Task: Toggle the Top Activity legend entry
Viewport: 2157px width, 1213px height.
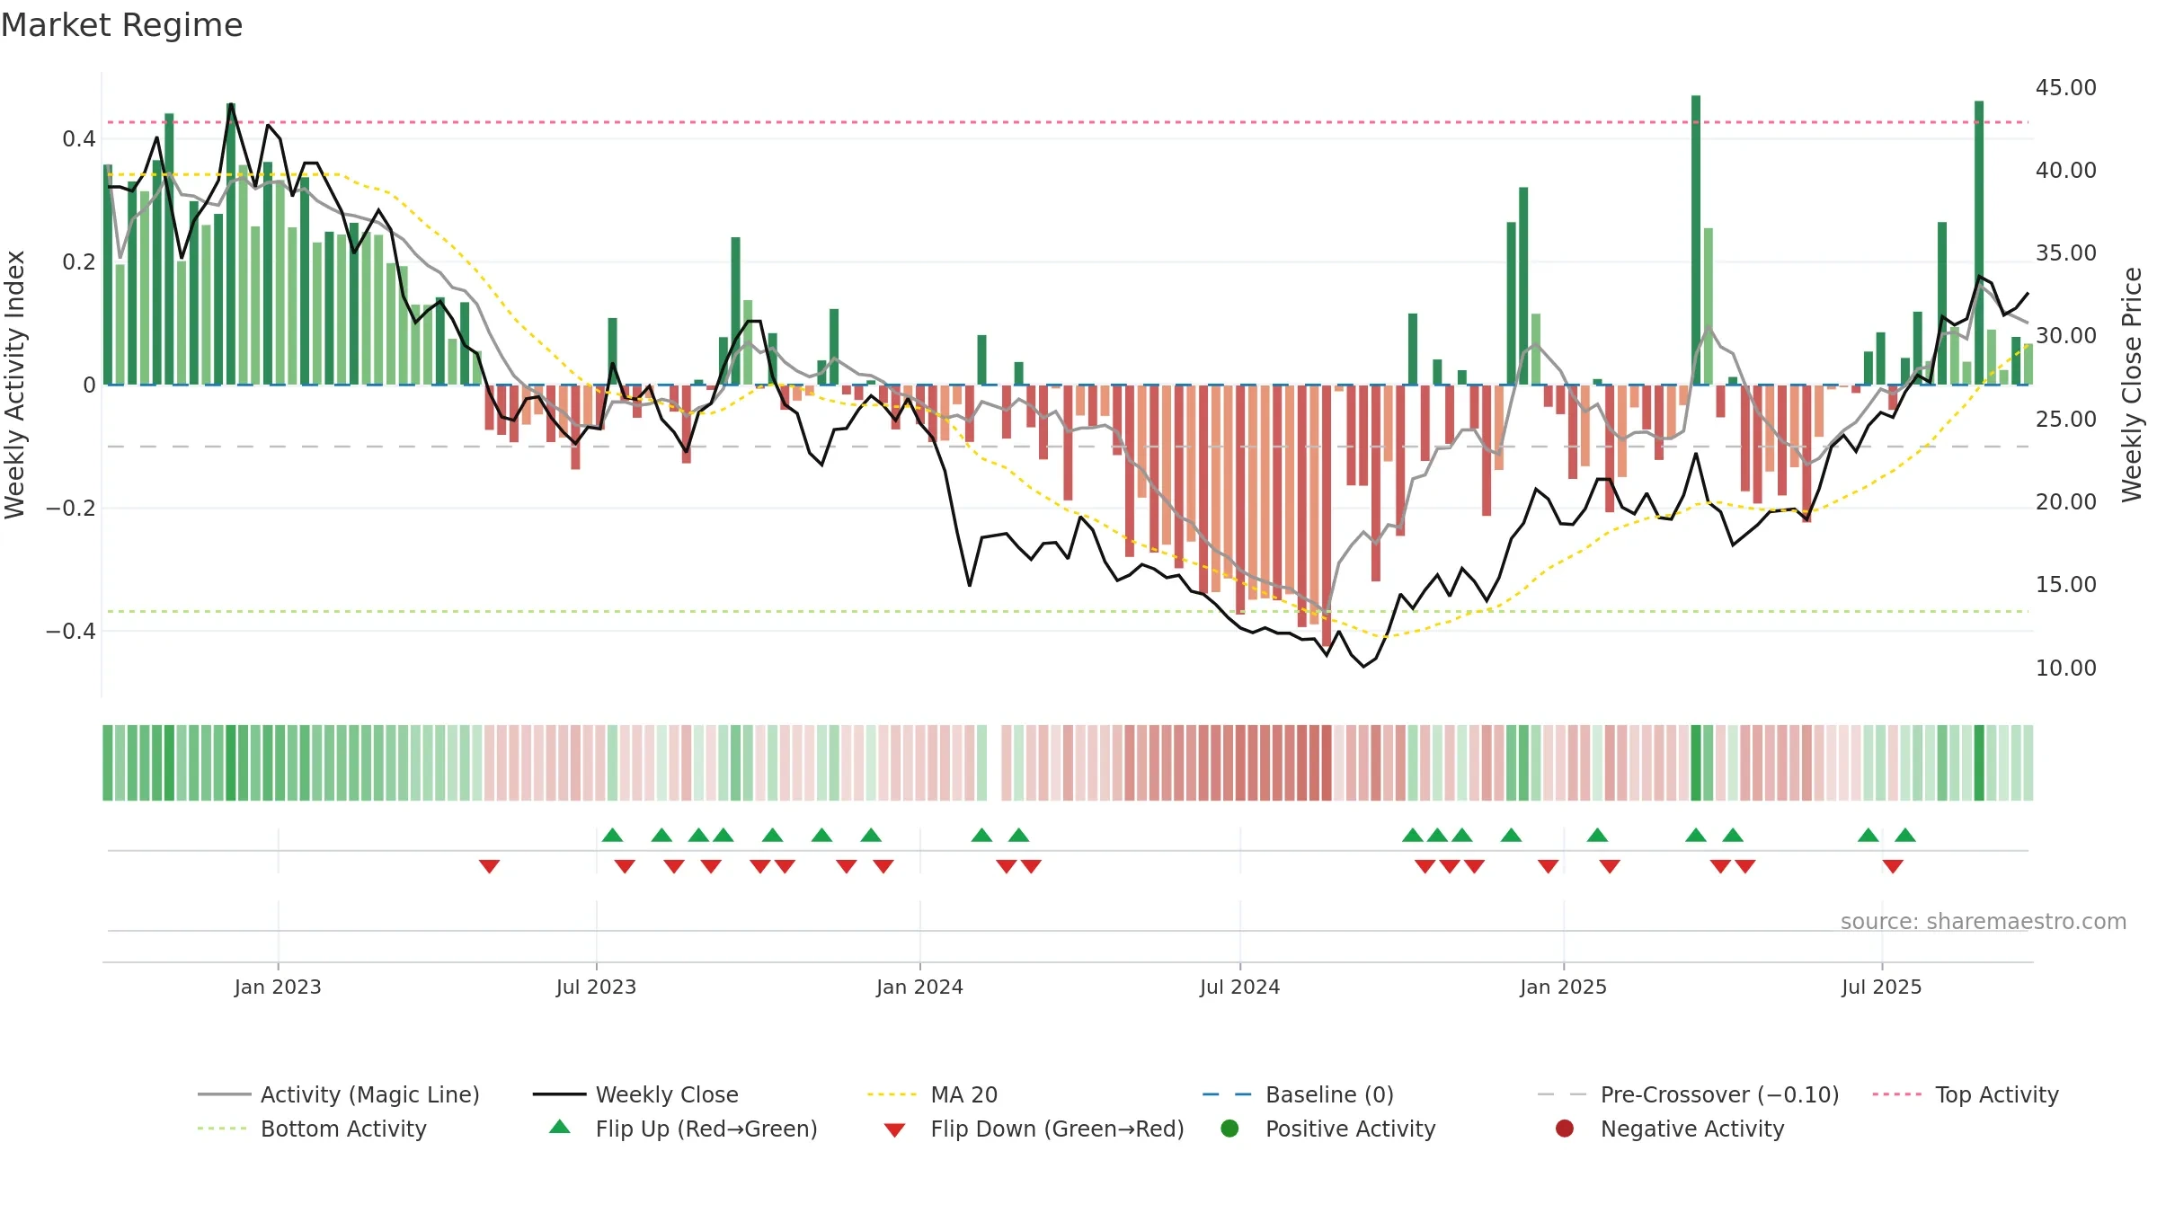Action: tap(1966, 1094)
